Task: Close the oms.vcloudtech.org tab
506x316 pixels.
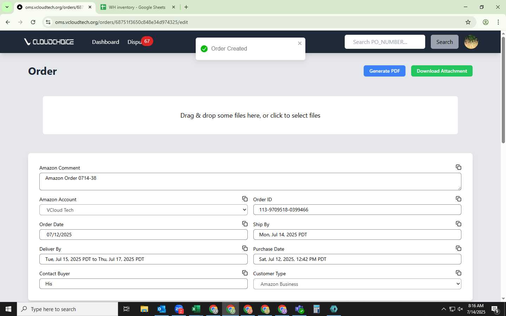Action: click(90, 7)
